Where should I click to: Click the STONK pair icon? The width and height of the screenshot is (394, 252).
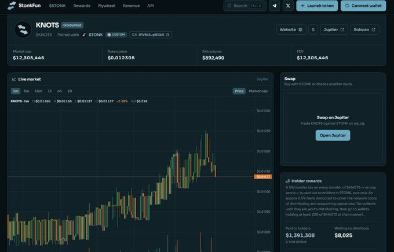[x=84, y=35]
